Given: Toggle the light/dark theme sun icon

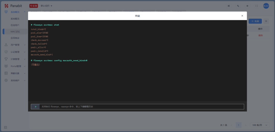Looking at the screenshot, I should (x=247, y=6).
